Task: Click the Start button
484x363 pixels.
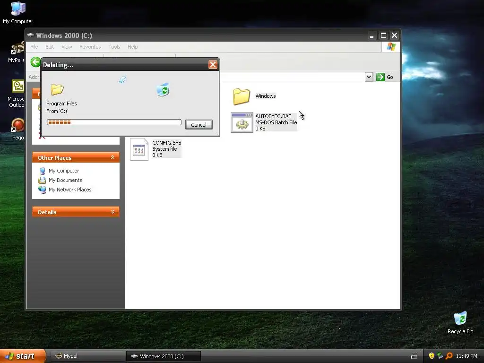Action: tap(23, 356)
